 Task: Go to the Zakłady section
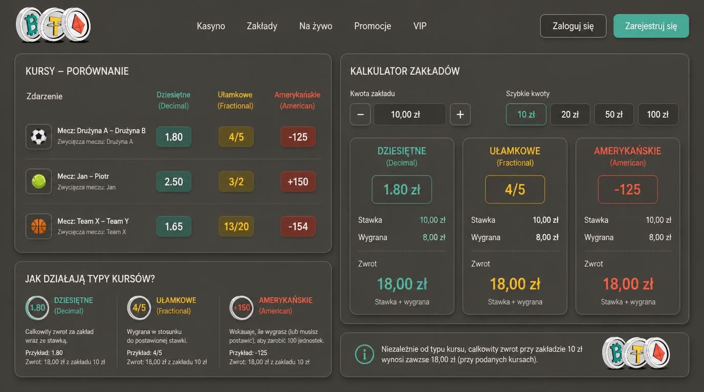[x=262, y=26]
